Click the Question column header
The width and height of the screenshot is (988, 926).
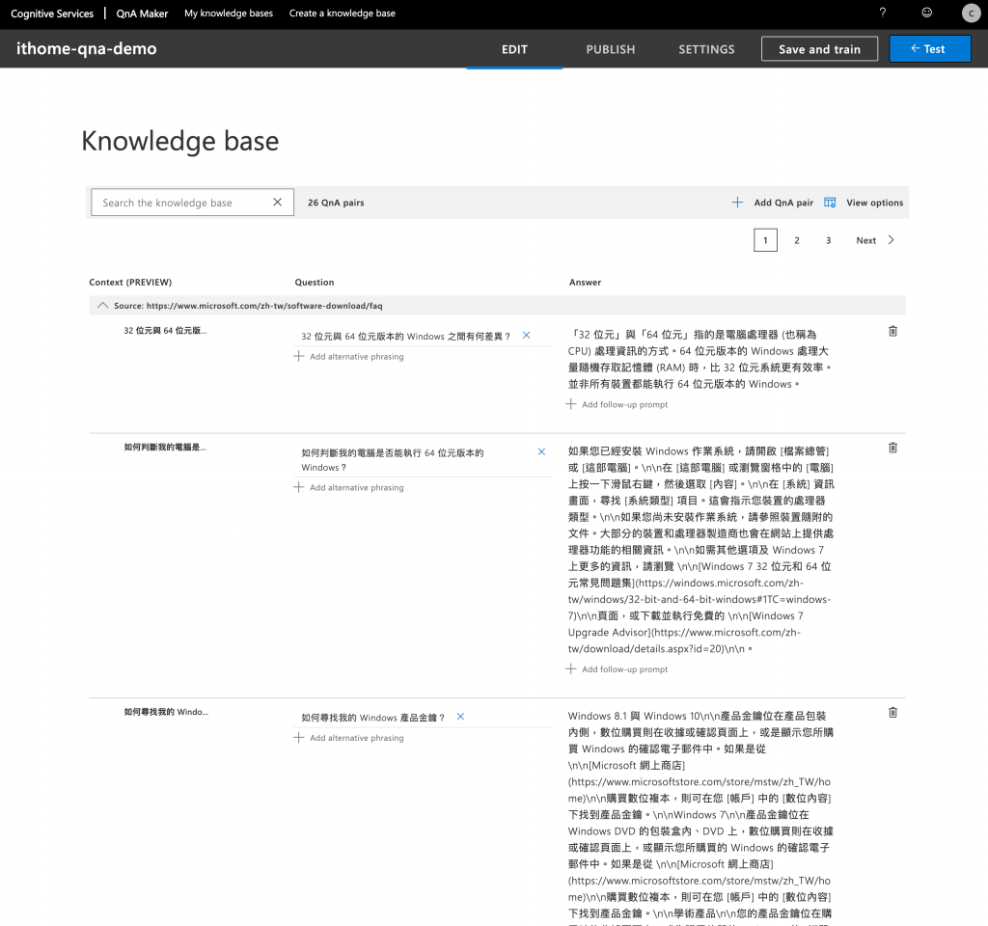(x=315, y=283)
